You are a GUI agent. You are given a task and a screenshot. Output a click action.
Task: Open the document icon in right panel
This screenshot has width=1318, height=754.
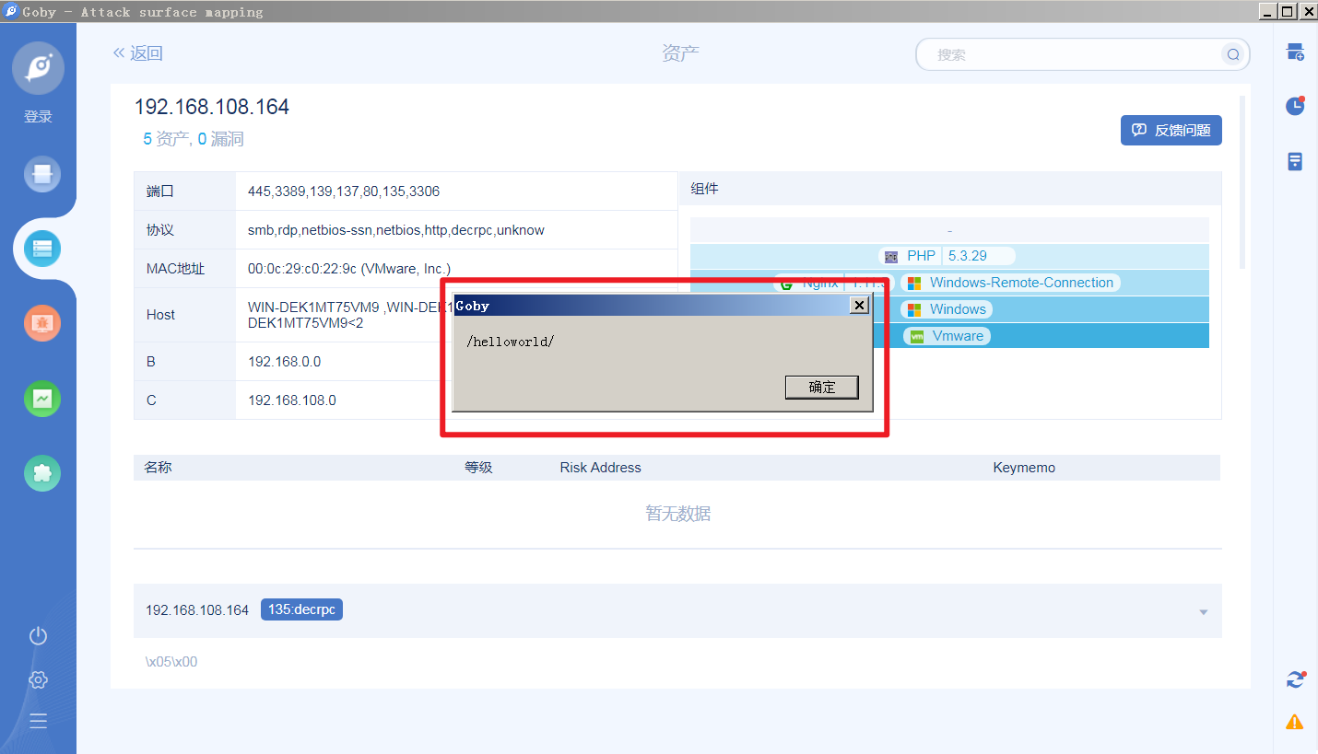click(1295, 161)
